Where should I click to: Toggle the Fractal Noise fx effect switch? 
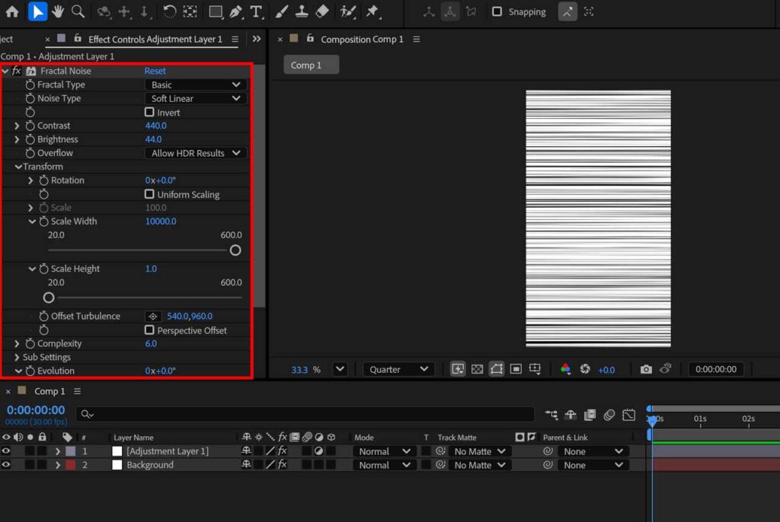pyautogui.click(x=17, y=71)
